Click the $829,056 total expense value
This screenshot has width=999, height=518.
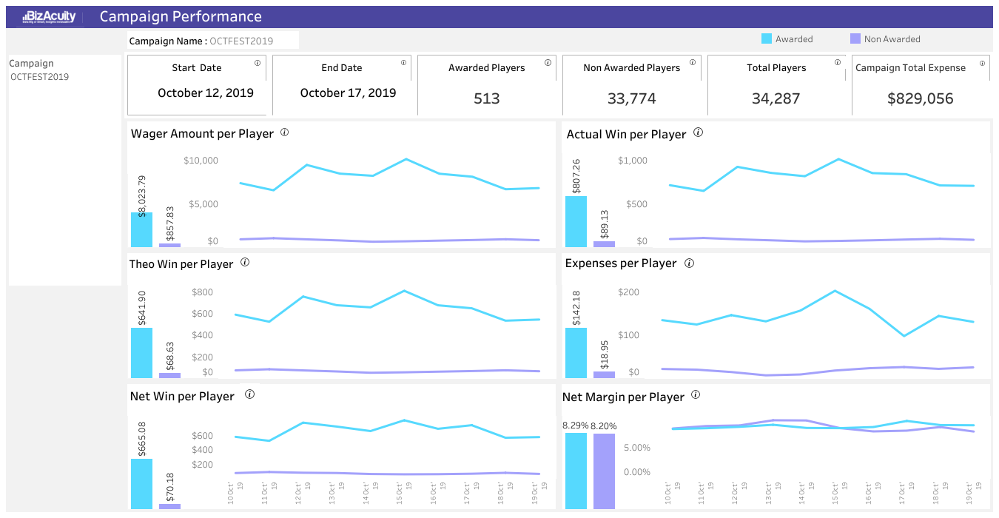coord(921,98)
